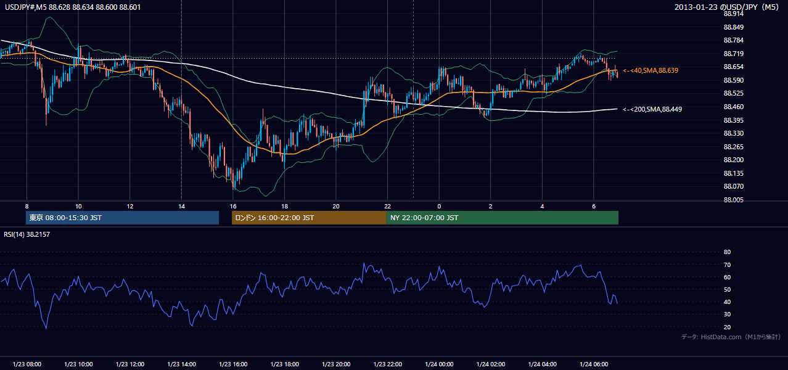Click the RSI 20 level label
This screenshot has height=370, width=788.
pyautogui.click(x=727, y=327)
